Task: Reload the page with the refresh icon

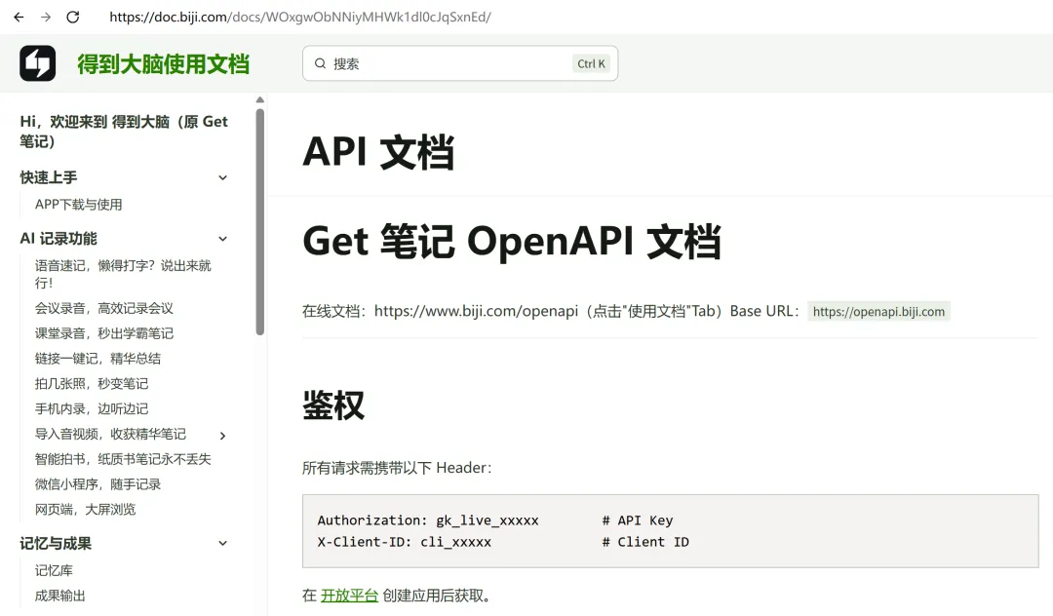Action: point(72,17)
